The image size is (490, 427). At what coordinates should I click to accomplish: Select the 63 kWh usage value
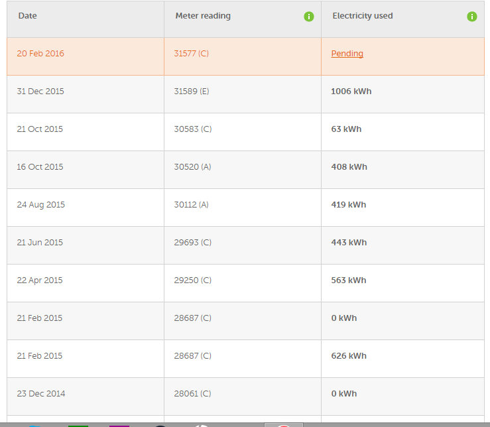point(346,129)
